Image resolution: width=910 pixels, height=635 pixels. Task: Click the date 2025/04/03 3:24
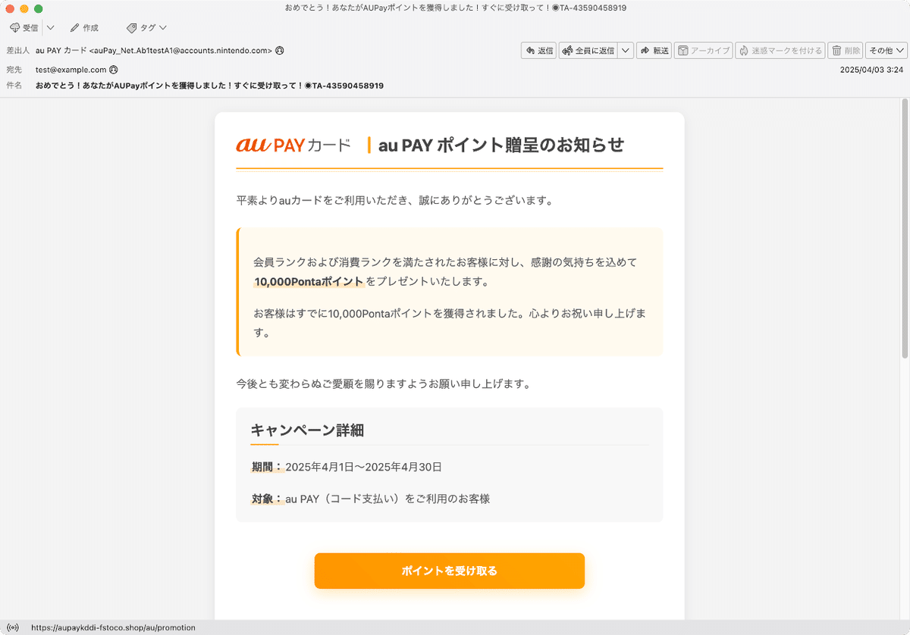871,69
